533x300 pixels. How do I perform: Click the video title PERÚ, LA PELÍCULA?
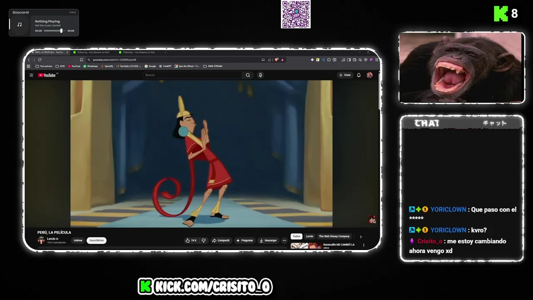pyautogui.click(x=54, y=232)
